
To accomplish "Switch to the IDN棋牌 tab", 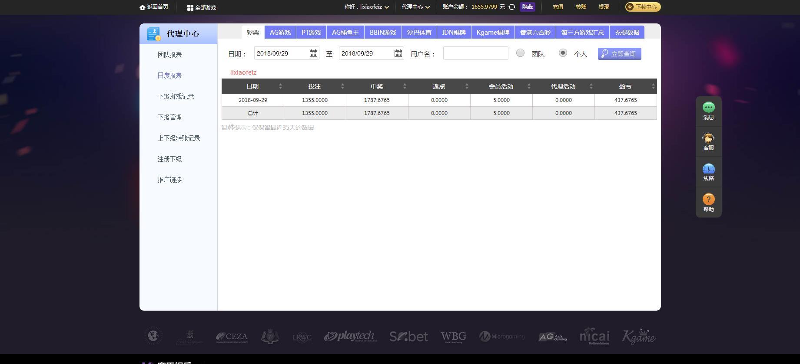I will pos(454,32).
